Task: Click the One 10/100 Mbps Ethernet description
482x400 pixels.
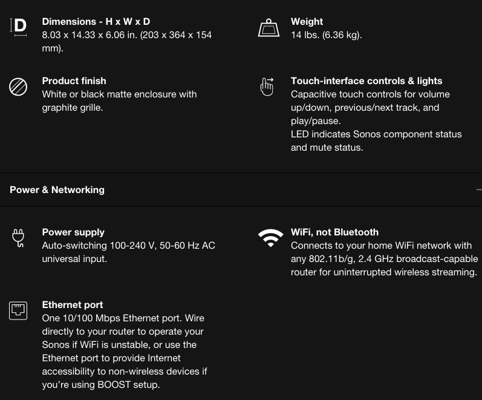Action: [x=125, y=352]
